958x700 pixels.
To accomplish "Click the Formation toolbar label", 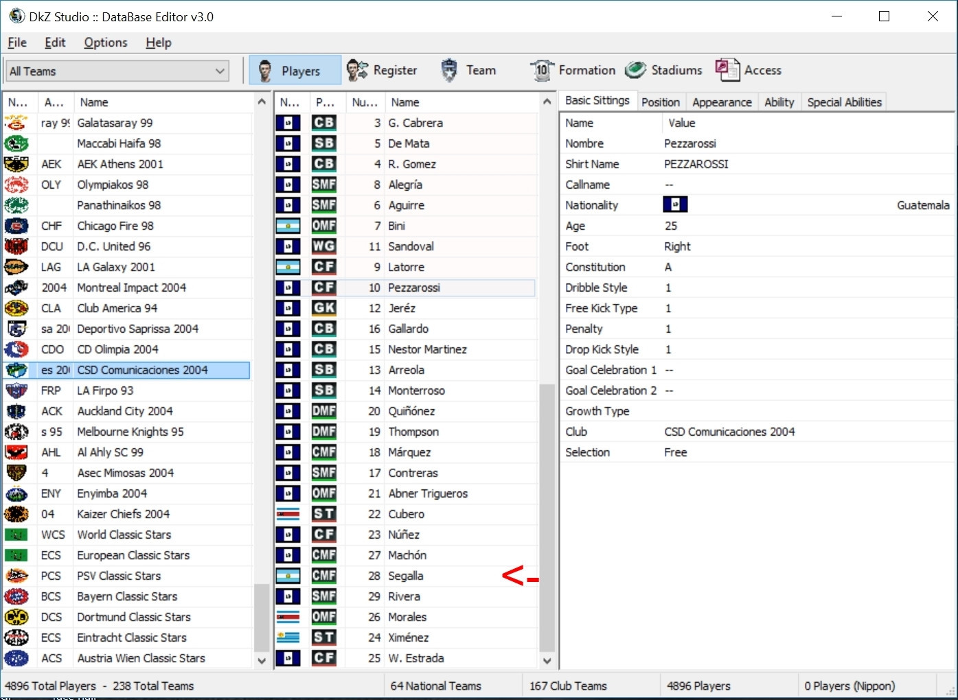I will pyautogui.click(x=587, y=70).
